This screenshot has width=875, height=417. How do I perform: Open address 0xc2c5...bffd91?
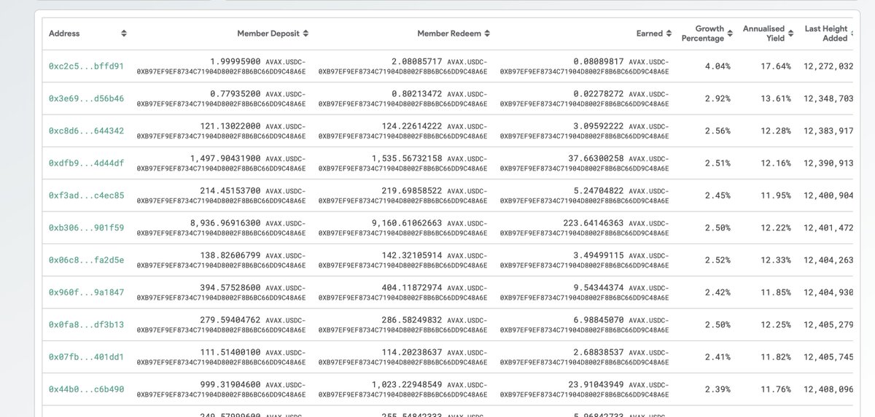(x=86, y=66)
